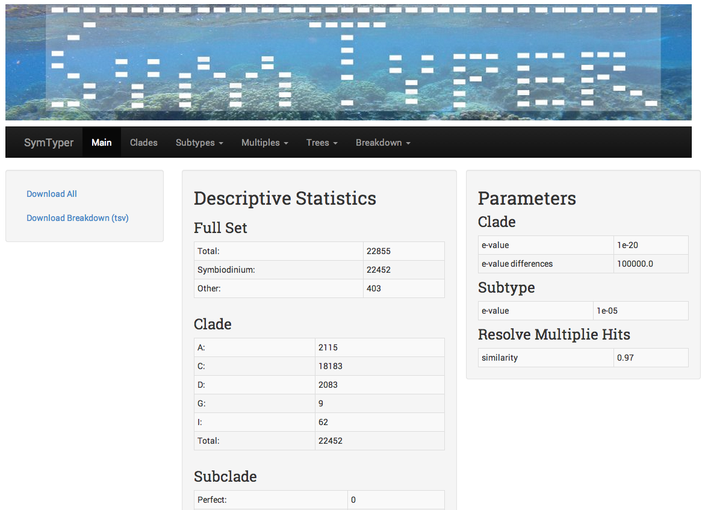Expand the Multiples dropdown menu

(265, 142)
